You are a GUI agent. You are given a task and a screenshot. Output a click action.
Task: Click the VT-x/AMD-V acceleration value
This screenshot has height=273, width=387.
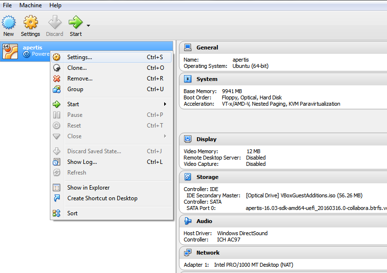point(281,104)
